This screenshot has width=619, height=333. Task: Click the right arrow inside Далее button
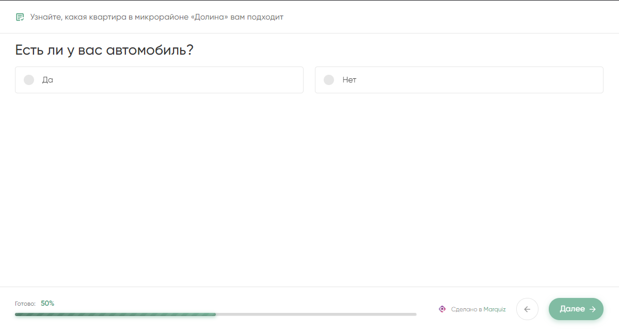(592, 309)
